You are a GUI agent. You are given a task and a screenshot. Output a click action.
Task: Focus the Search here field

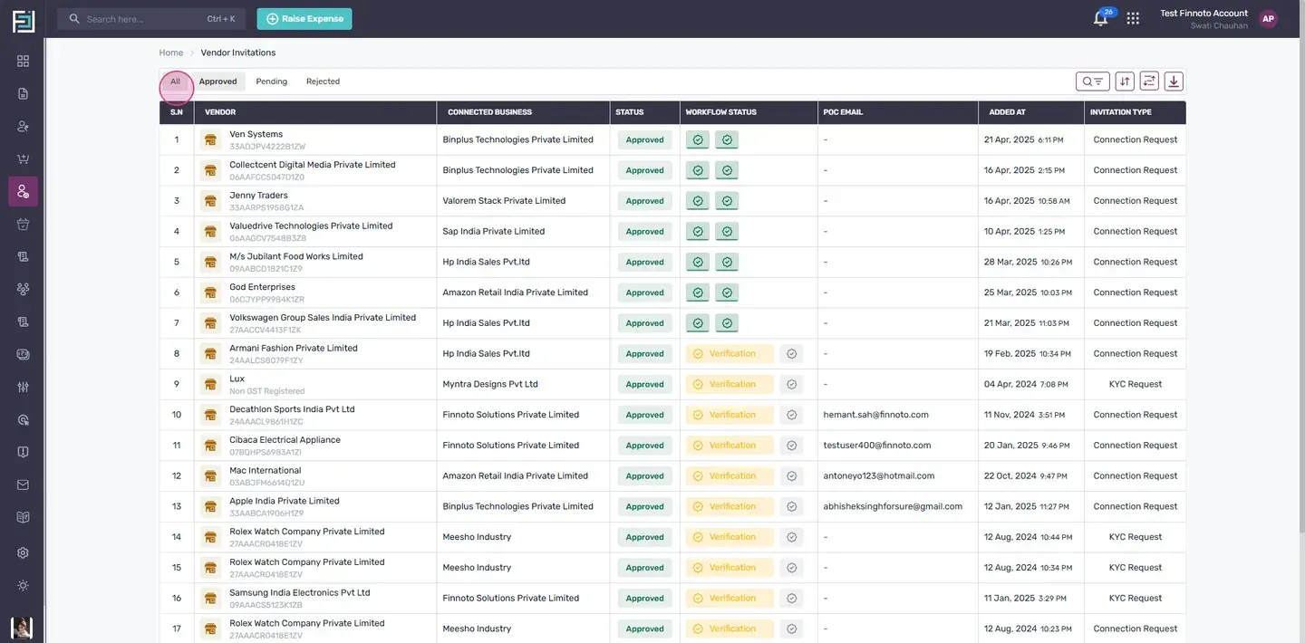[x=151, y=19]
